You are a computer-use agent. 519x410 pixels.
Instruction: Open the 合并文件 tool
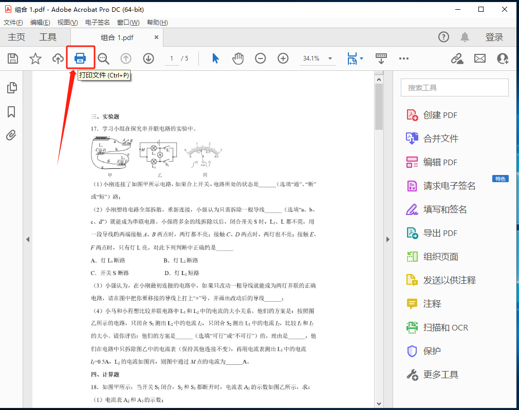coord(440,139)
